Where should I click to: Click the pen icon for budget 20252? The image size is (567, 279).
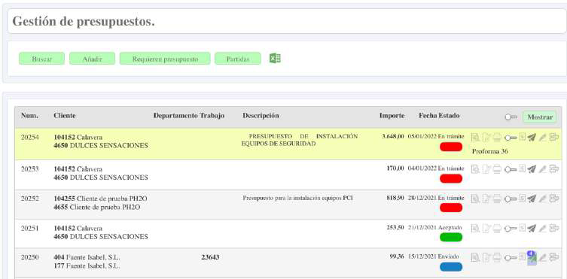tap(542, 198)
